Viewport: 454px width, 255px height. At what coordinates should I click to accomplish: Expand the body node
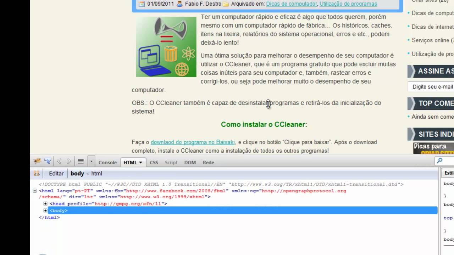45,210
